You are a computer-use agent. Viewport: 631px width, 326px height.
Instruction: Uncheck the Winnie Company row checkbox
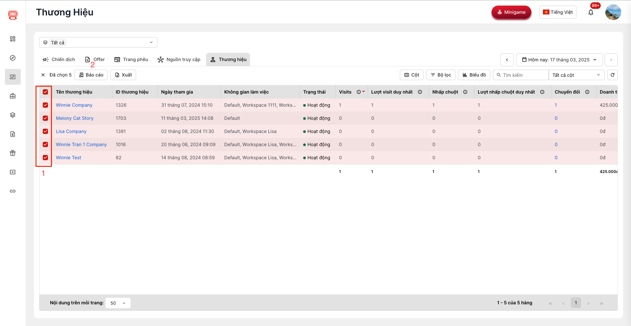click(45, 105)
